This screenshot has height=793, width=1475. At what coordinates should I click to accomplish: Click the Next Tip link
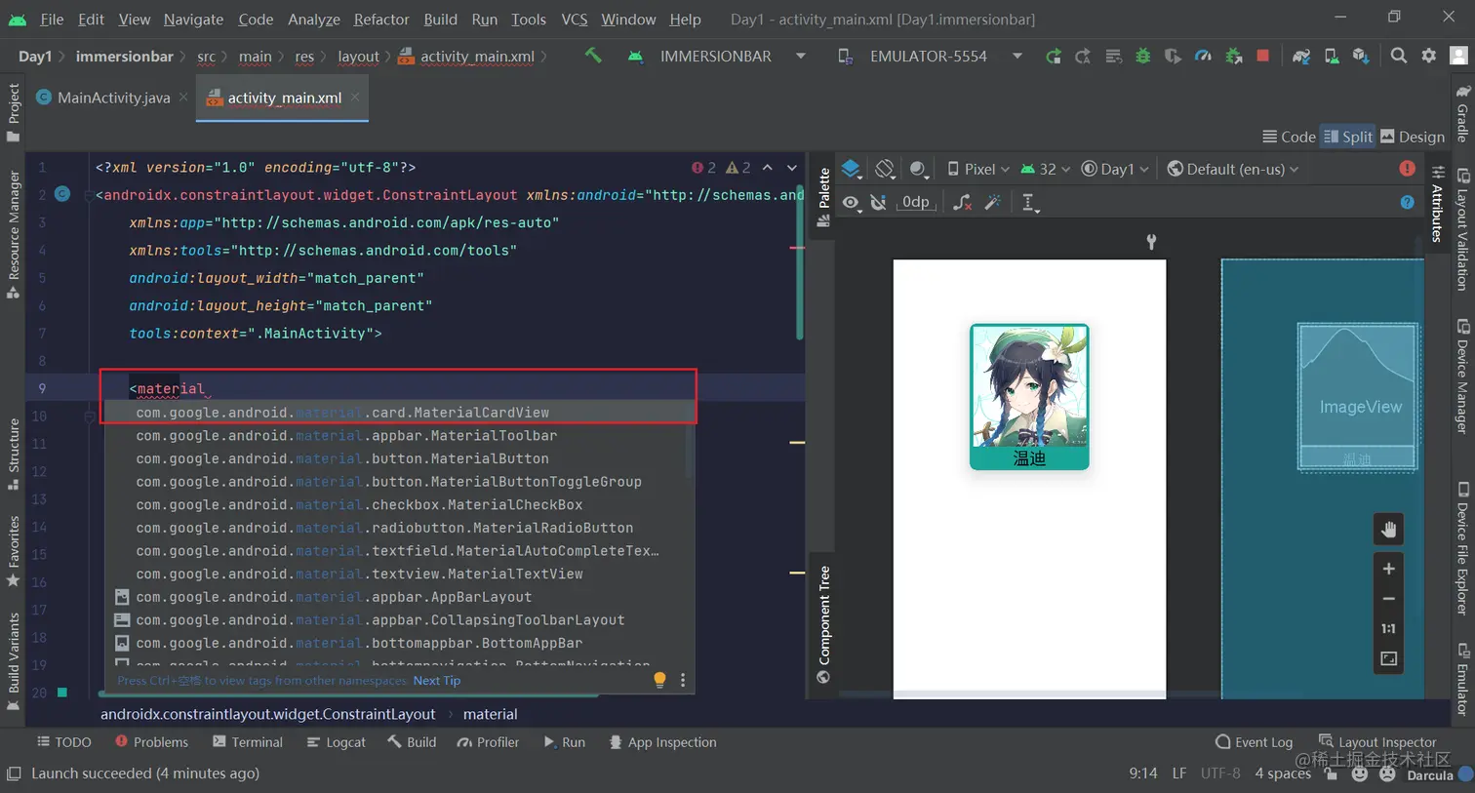click(437, 680)
